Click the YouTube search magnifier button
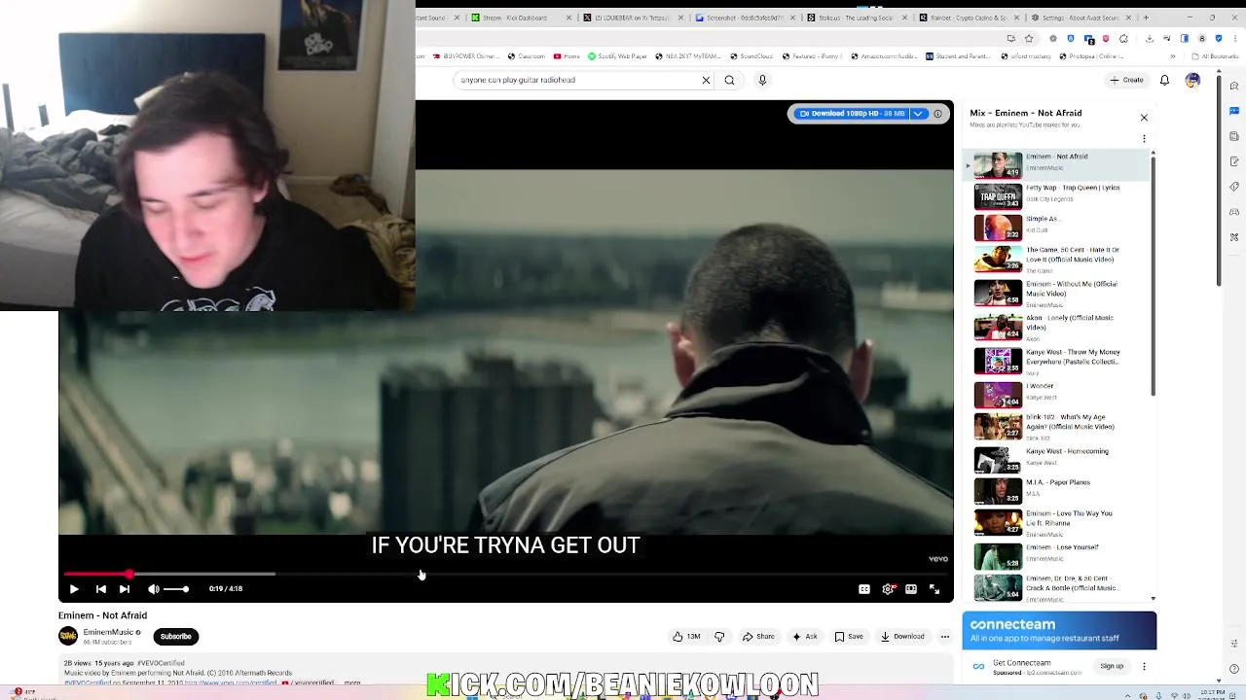The height and width of the screenshot is (700, 1246). pos(729,80)
